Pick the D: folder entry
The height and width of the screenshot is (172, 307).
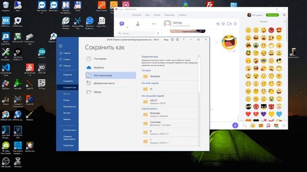[169, 89]
